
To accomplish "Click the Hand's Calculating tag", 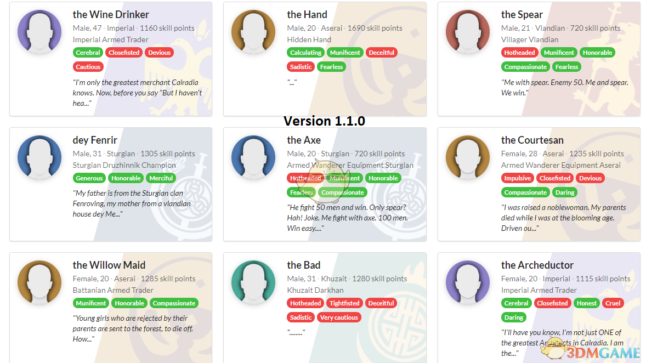I will click(305, 53).
